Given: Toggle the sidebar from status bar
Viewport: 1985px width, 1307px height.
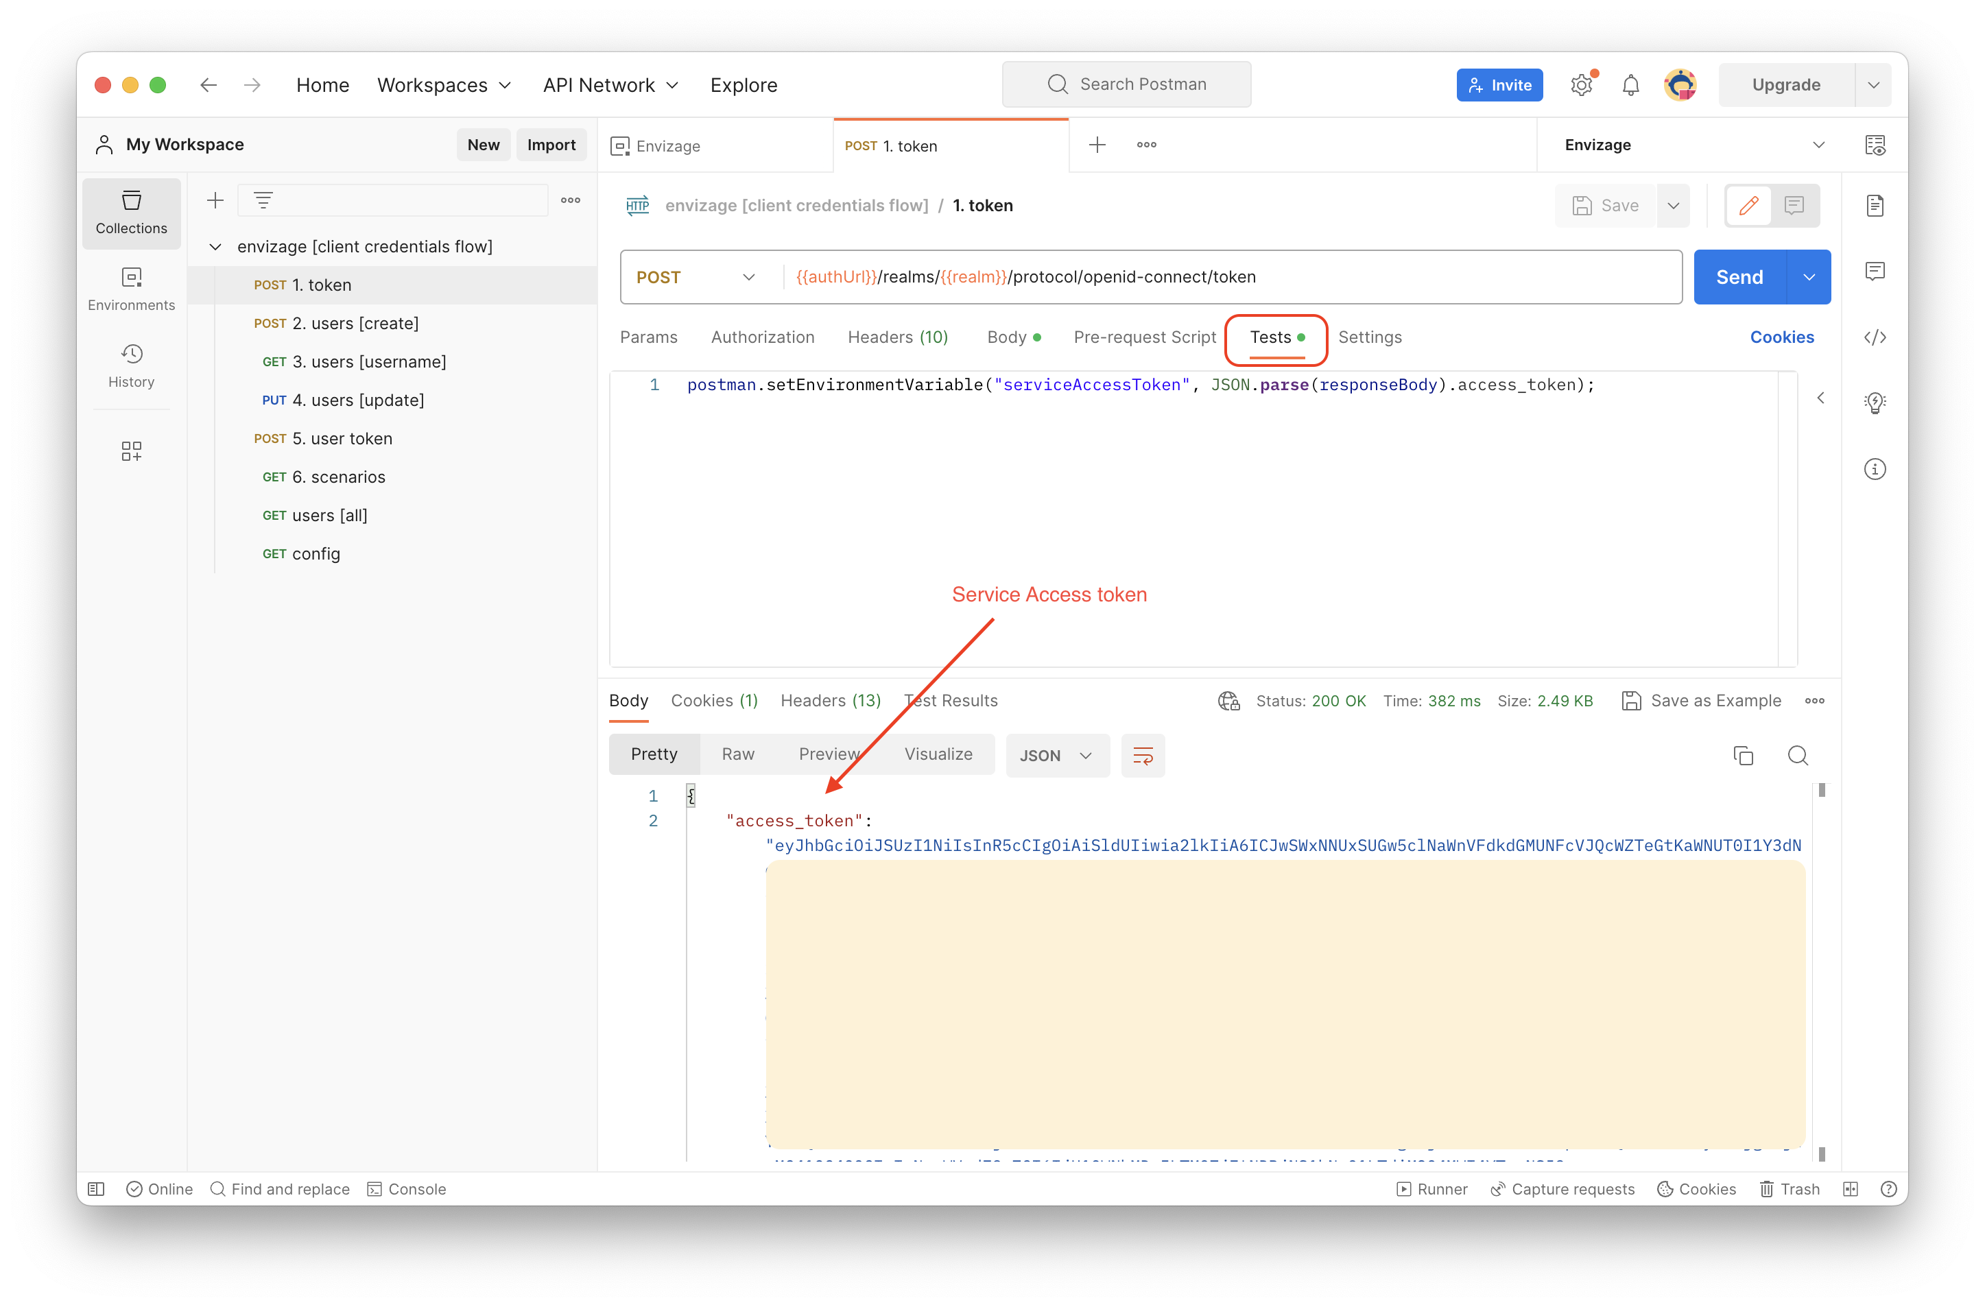Looking at the screenshot, I should point(96,1189).
